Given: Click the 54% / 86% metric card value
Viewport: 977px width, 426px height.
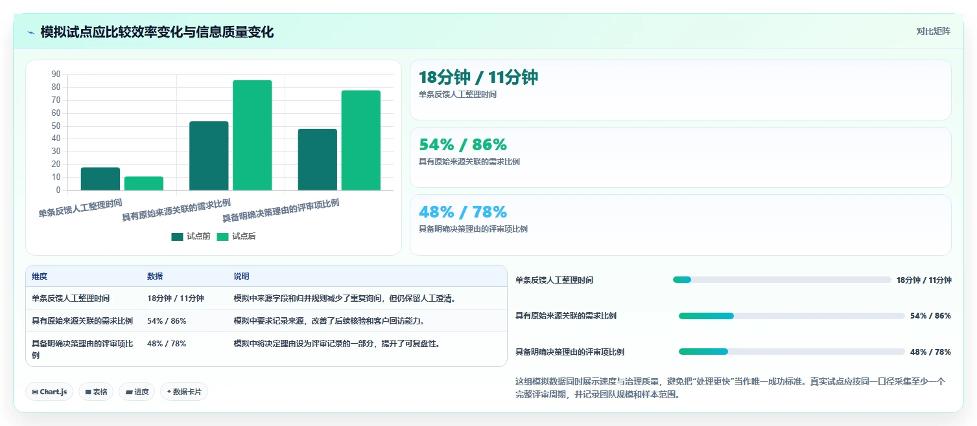Looking at the screenshot, I should click(x=463, y=145).
